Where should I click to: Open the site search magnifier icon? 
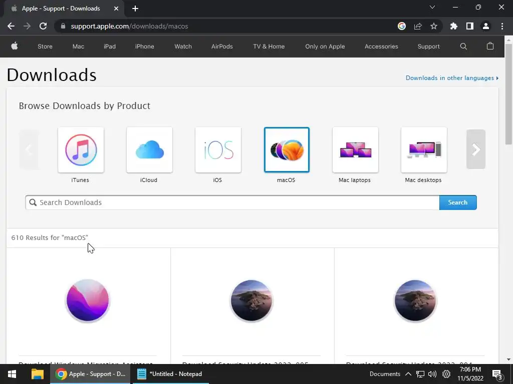[x=463, y=46]
